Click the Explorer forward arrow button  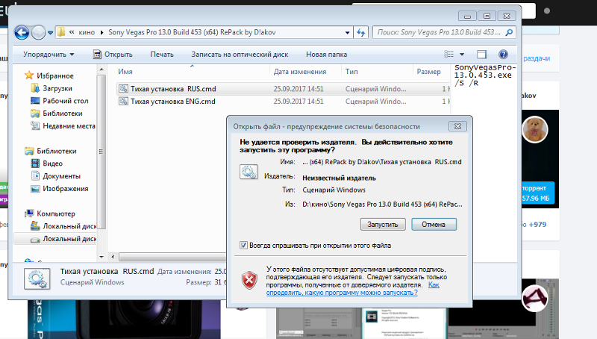[38, 33]
